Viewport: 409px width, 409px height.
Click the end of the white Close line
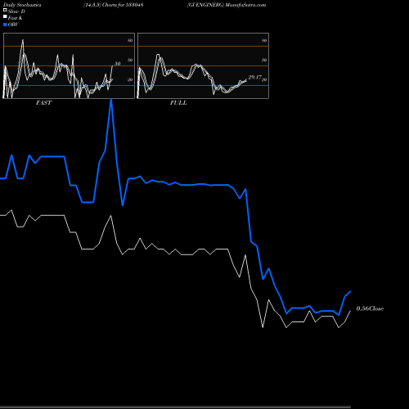pos(350,311)
